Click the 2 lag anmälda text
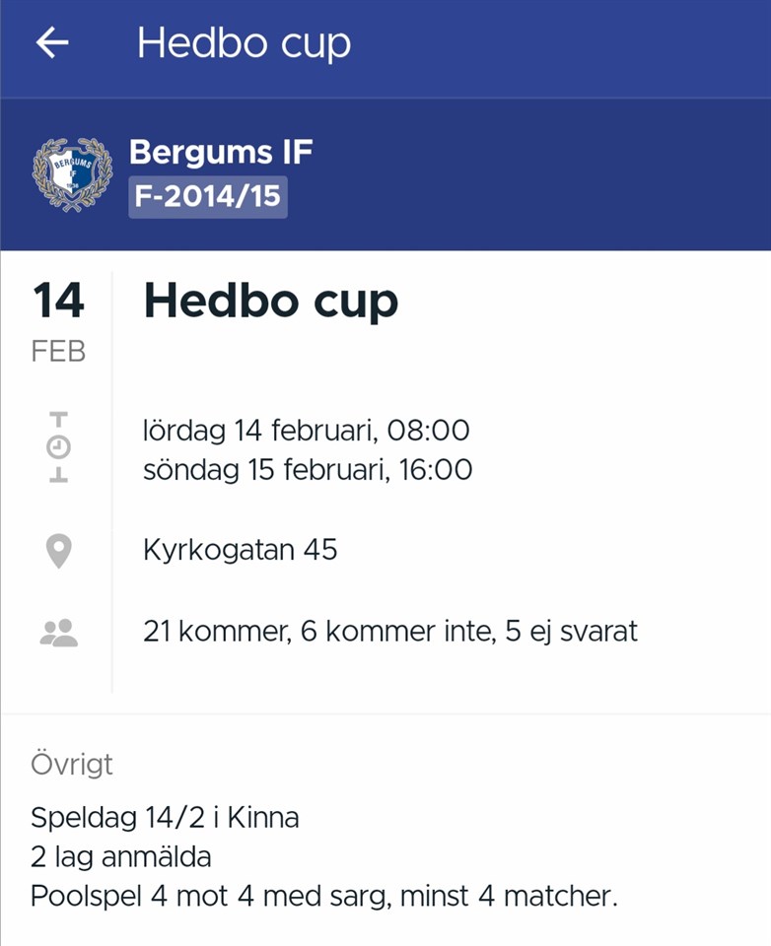The height and width of the screenshot is (946, 771). coord(120,857)
